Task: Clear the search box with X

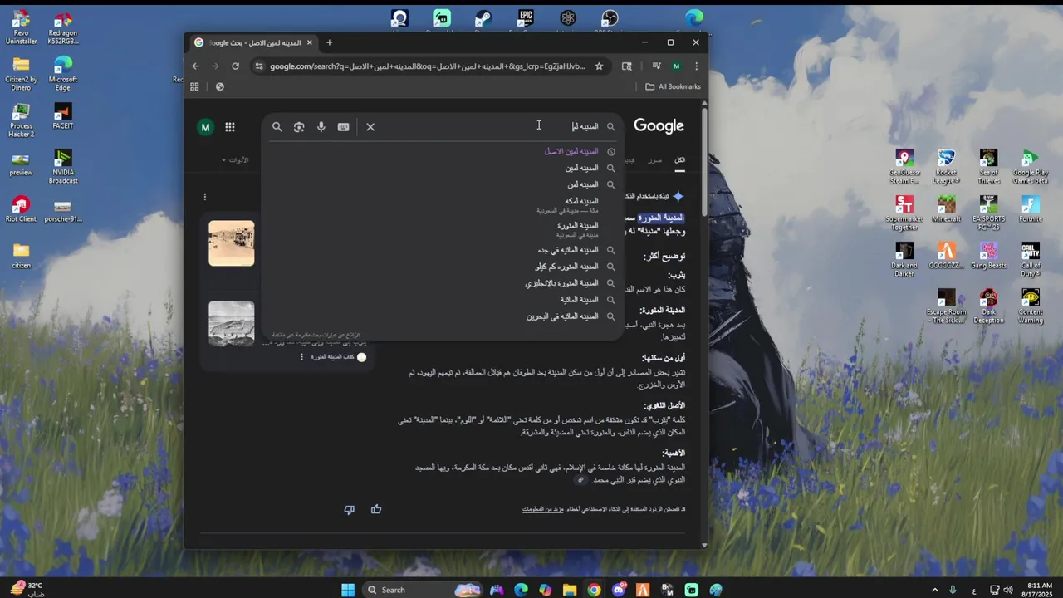Action: [370, 127]
